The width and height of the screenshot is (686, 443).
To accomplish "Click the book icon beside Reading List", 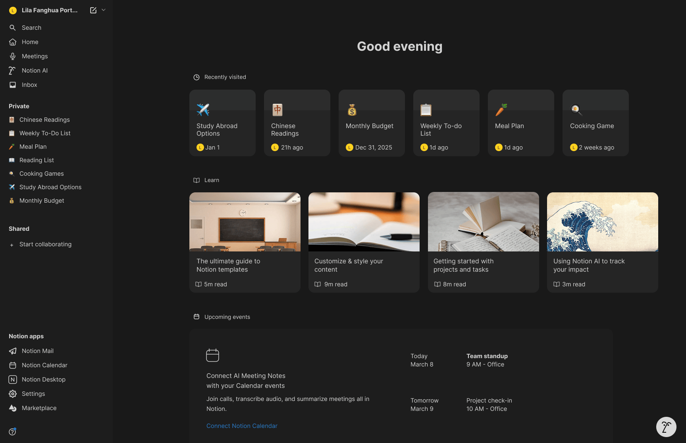I will (12, 160).
